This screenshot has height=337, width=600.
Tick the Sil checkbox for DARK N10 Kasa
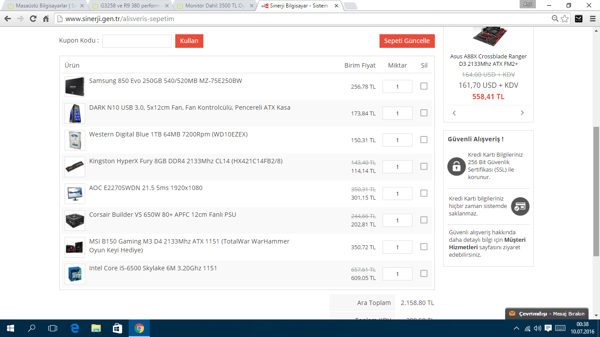(424, 113)
